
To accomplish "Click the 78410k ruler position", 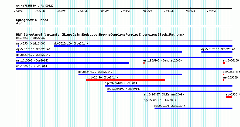I will point(126,11).
